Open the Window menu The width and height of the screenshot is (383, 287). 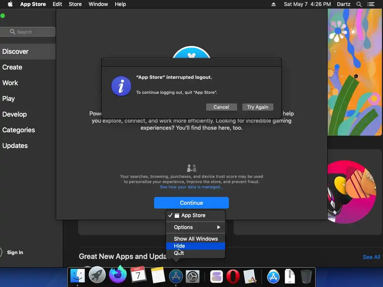point(98,4)
